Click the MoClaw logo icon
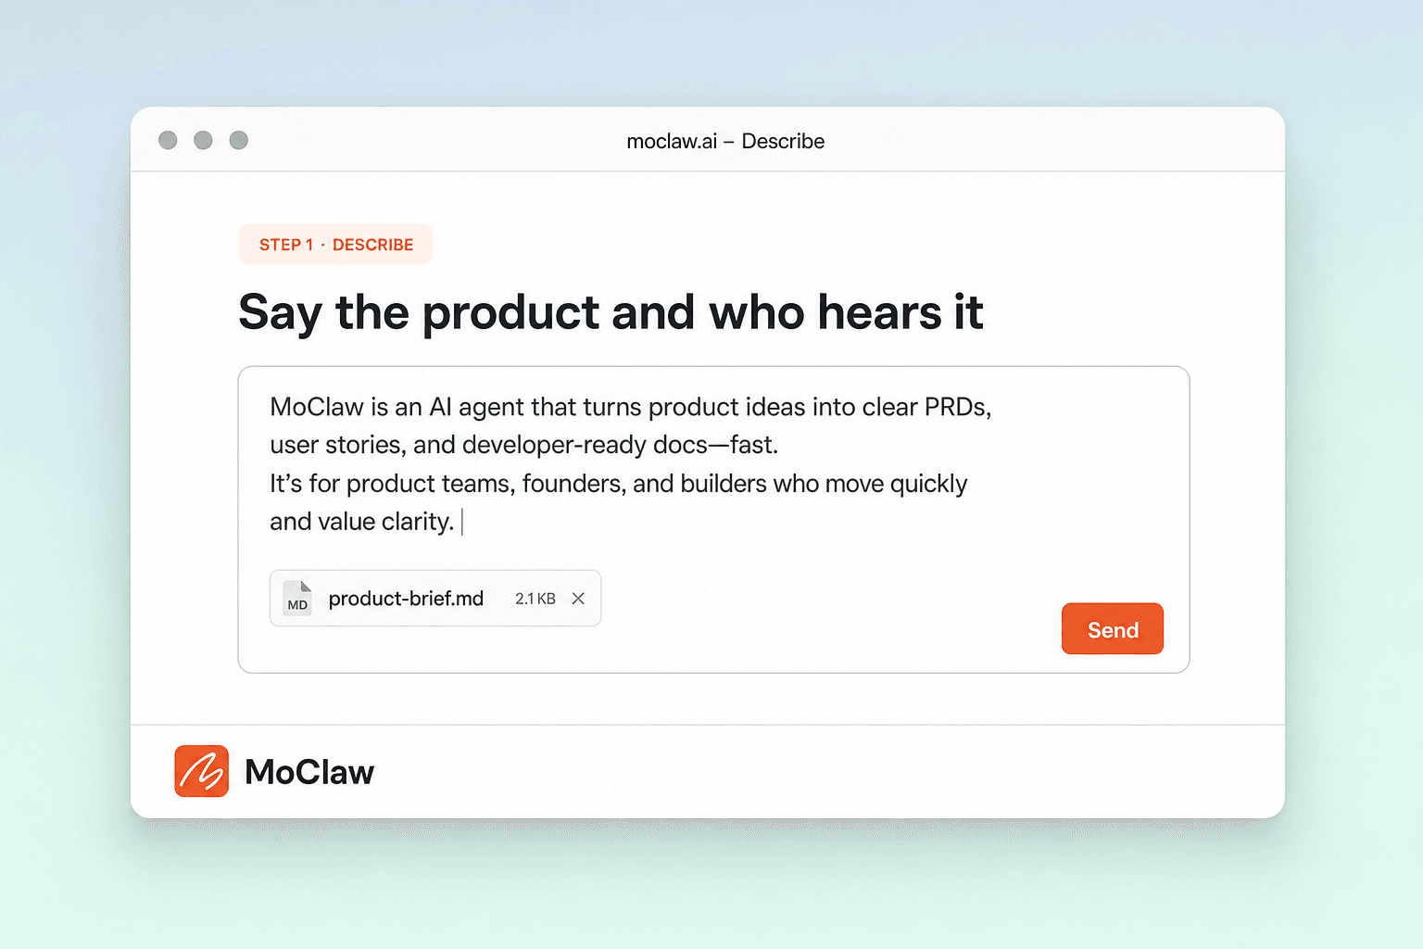Screen dimensions: 1423x949 tap(202, 771)
